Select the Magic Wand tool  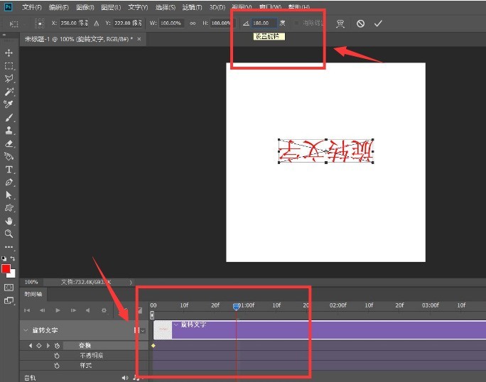[x=9, y=92]
